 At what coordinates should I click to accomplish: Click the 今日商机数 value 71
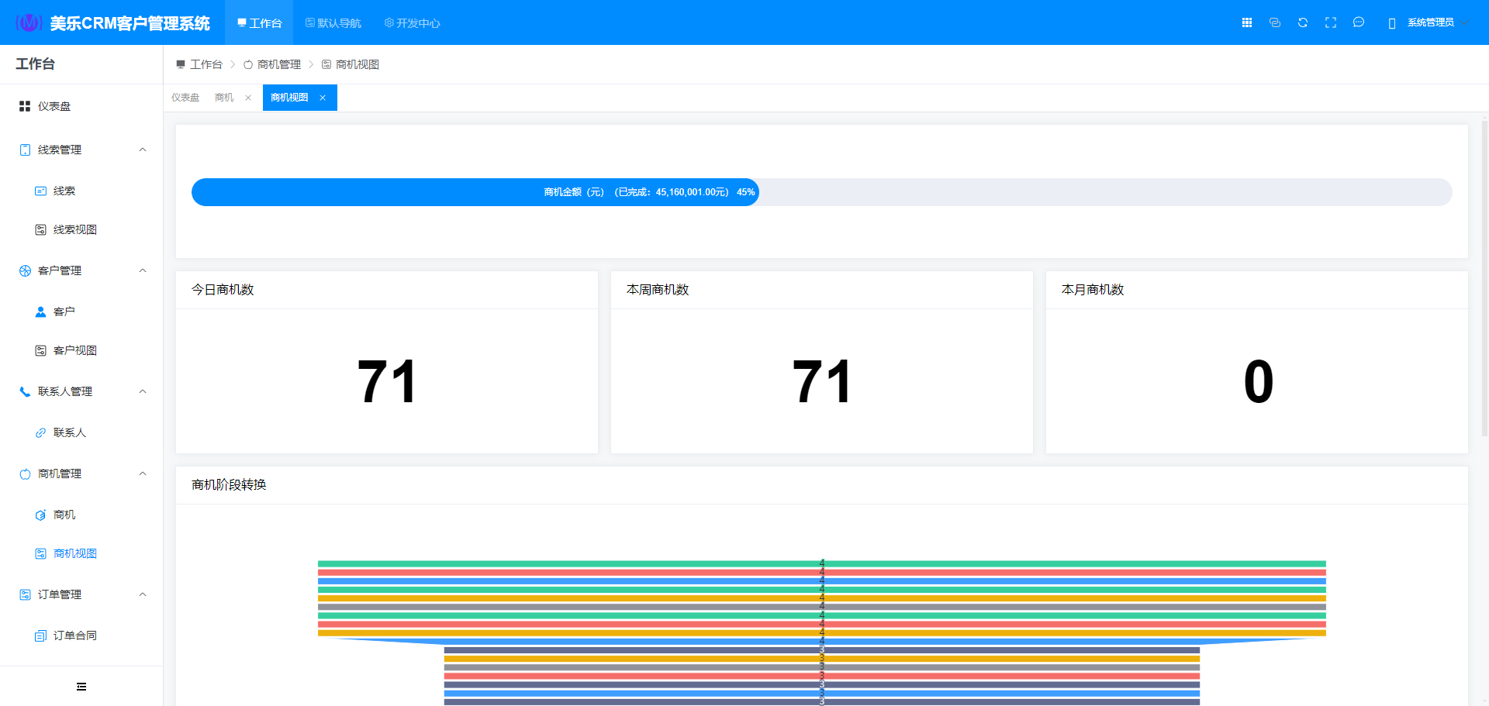[x=386, y=381]
